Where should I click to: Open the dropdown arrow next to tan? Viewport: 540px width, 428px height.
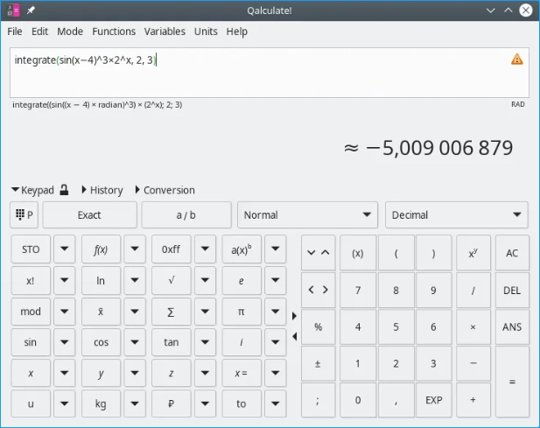205,342
